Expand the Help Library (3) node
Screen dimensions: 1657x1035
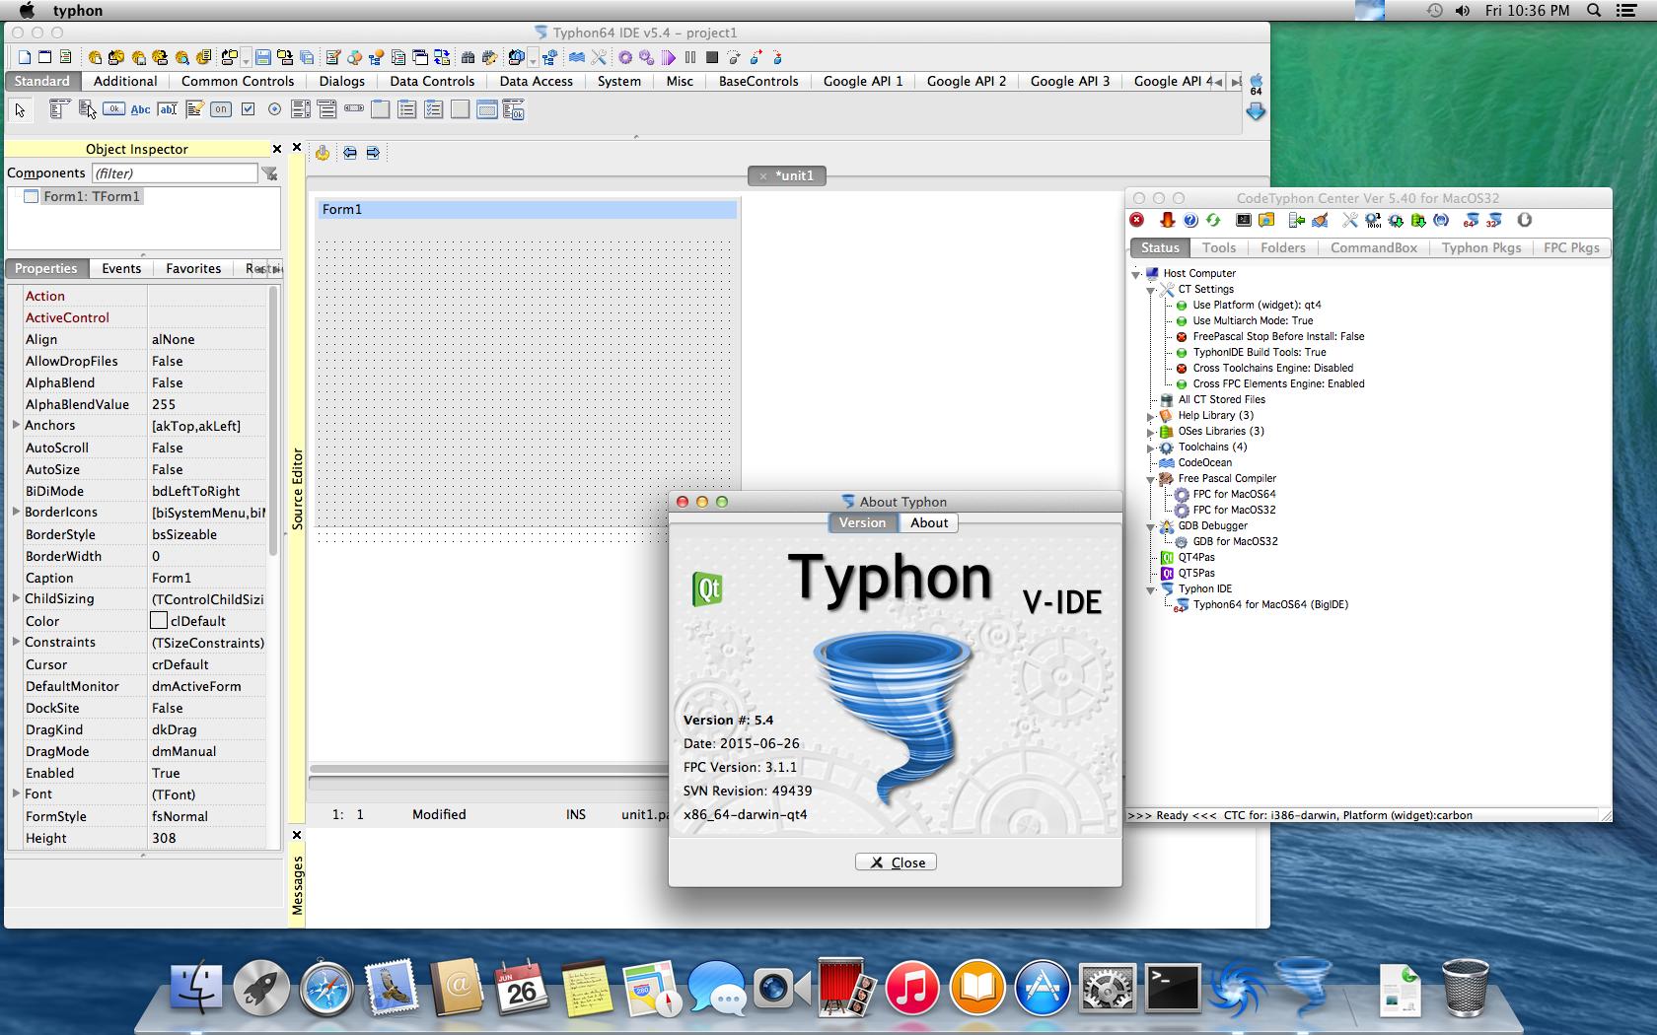[x=1151, y=416]
